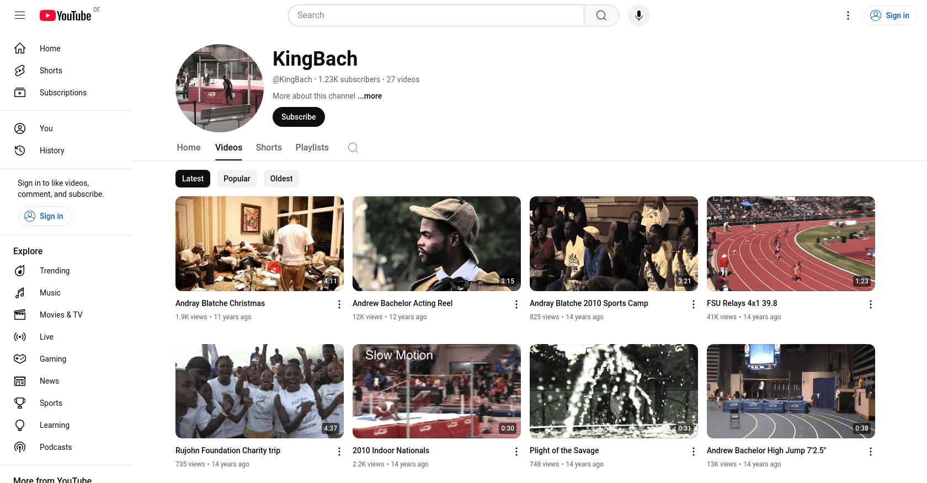
Task: Open options for Andray Blatche Christmas video
Action: point(339,304)
